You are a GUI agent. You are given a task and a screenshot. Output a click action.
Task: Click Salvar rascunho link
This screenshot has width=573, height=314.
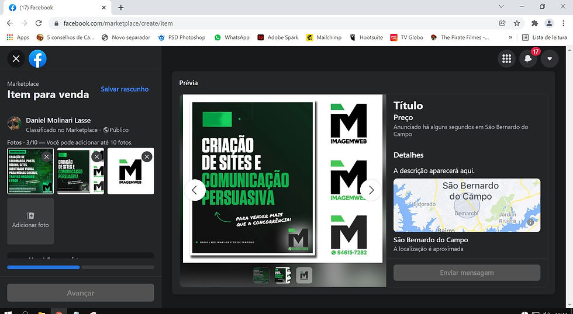pos(125,89)
